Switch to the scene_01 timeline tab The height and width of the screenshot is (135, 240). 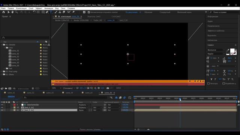[x=11, y=93]
